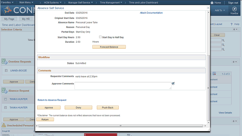Image resolution: width=242 pixels, height=136 pixels.
Task: Click scroll-left arrow of horizontal scrollbar
Action: click(x=37, y=126)
